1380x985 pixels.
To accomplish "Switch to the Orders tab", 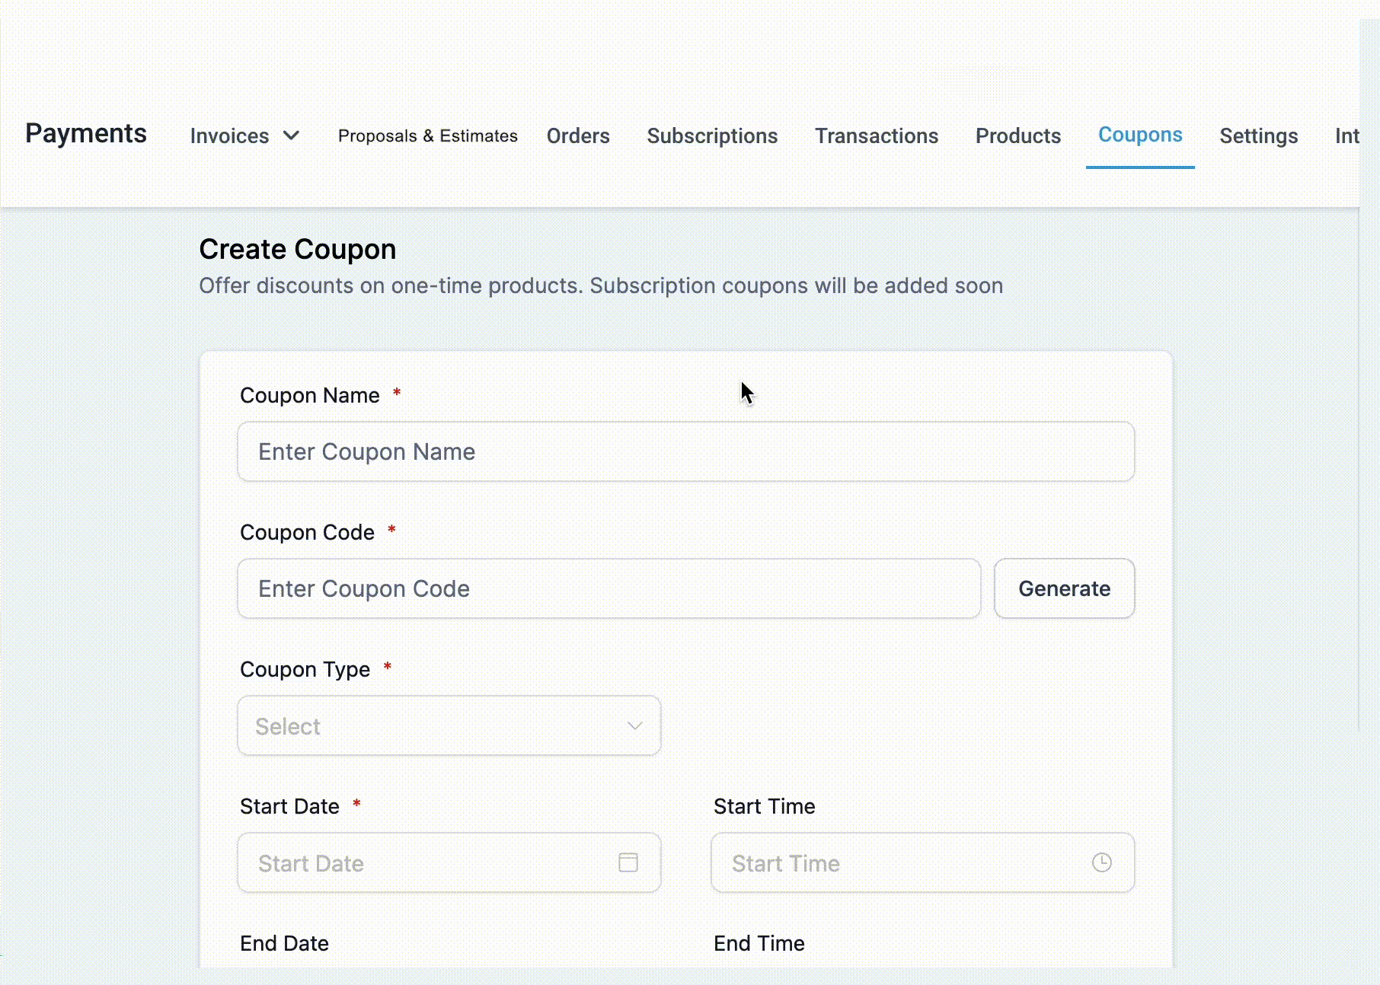I will 578,135.
